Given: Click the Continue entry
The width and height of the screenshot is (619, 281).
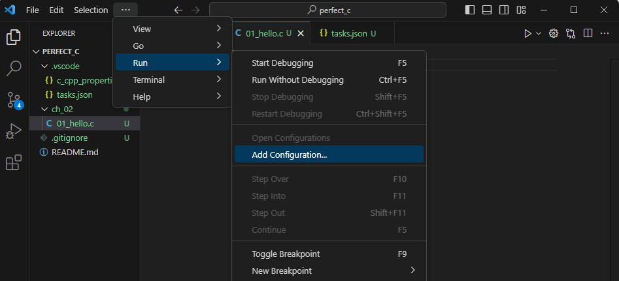Looking at the screenshot, I should (329, 230).
